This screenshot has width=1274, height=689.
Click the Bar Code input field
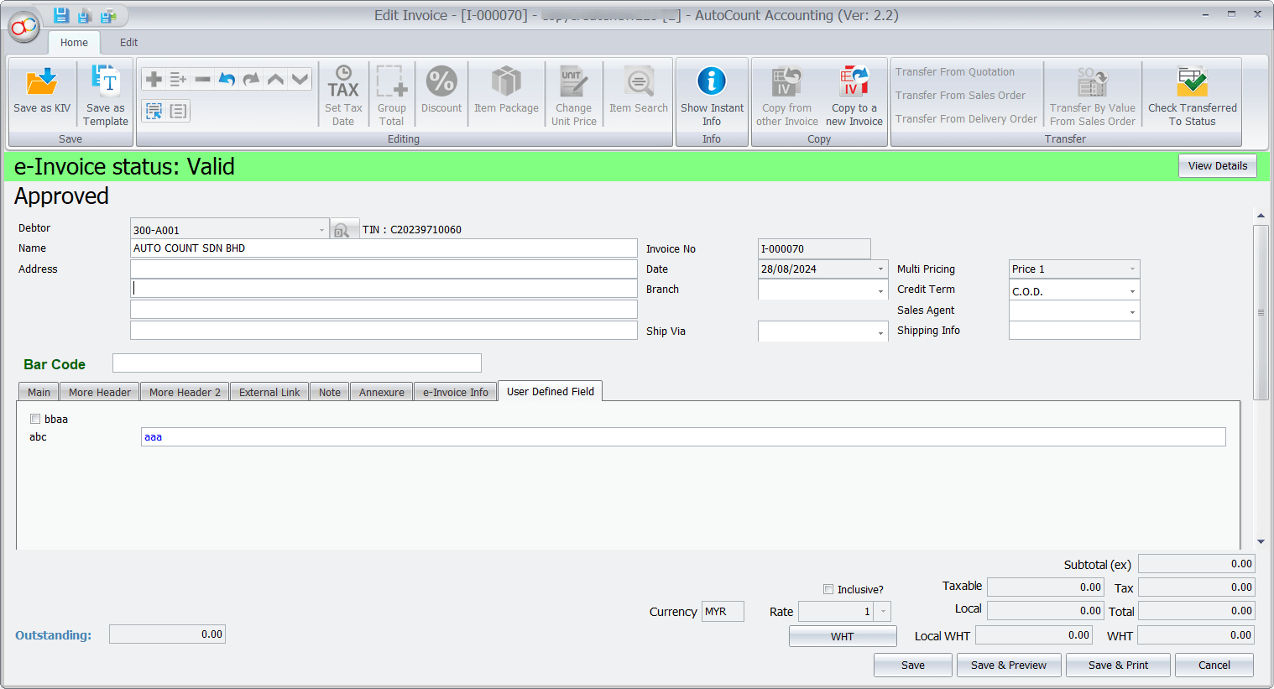pyautogui.click(x=297, y=363)
